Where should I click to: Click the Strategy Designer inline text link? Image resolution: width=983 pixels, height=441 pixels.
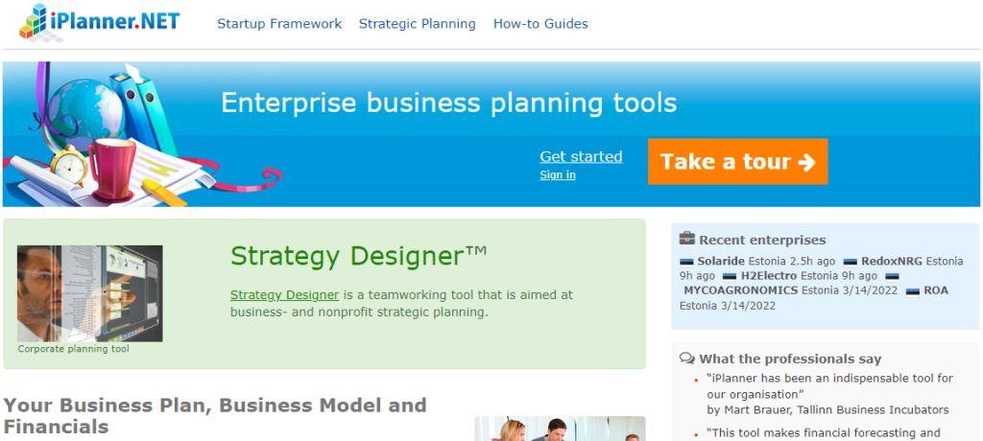pos(284,294)
